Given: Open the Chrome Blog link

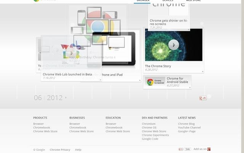Looking at the screenshot, I should (x=186, y=124).
